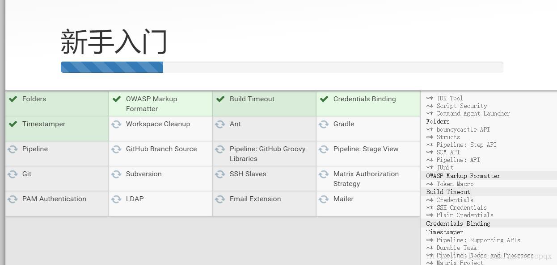Screen dimensions: 557x265
Task: Select the Pipeline: Stage View label
Action: click(366, 149)
